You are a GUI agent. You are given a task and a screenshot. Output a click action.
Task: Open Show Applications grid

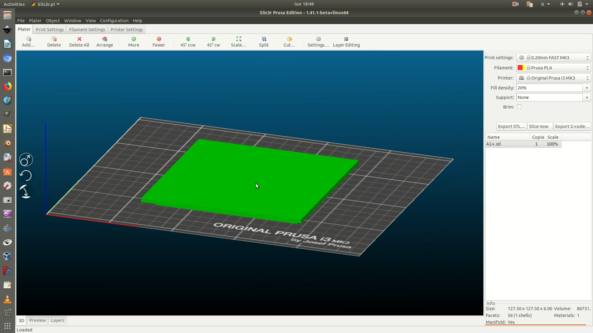point(7,326)
